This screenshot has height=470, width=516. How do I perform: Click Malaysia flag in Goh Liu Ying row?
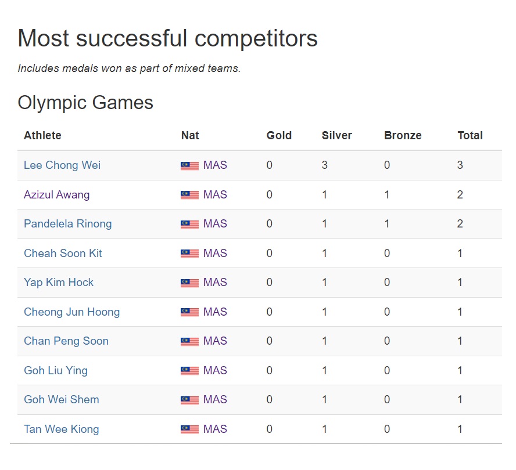pyautogui.click(x=189, y=371)
